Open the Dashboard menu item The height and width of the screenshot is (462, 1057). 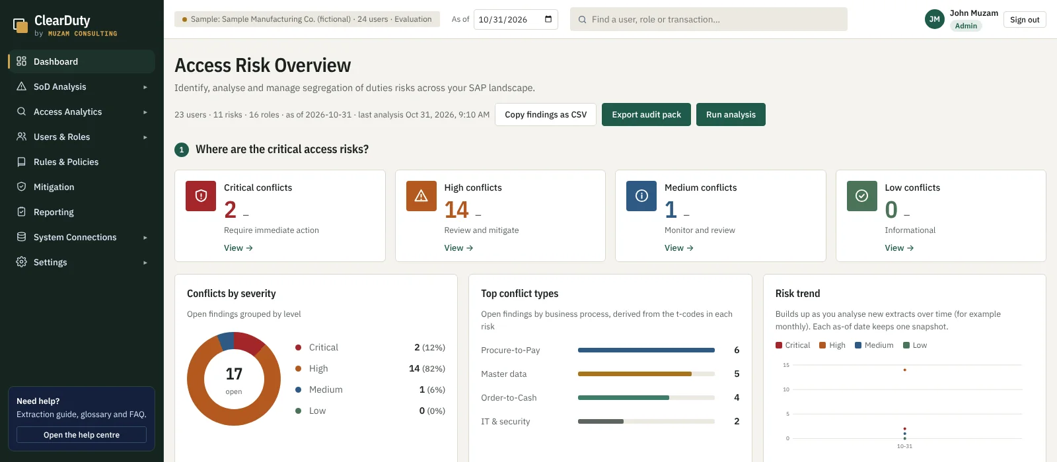[81, 61]
